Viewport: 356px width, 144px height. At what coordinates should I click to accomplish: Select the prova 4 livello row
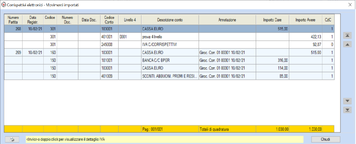169,37
